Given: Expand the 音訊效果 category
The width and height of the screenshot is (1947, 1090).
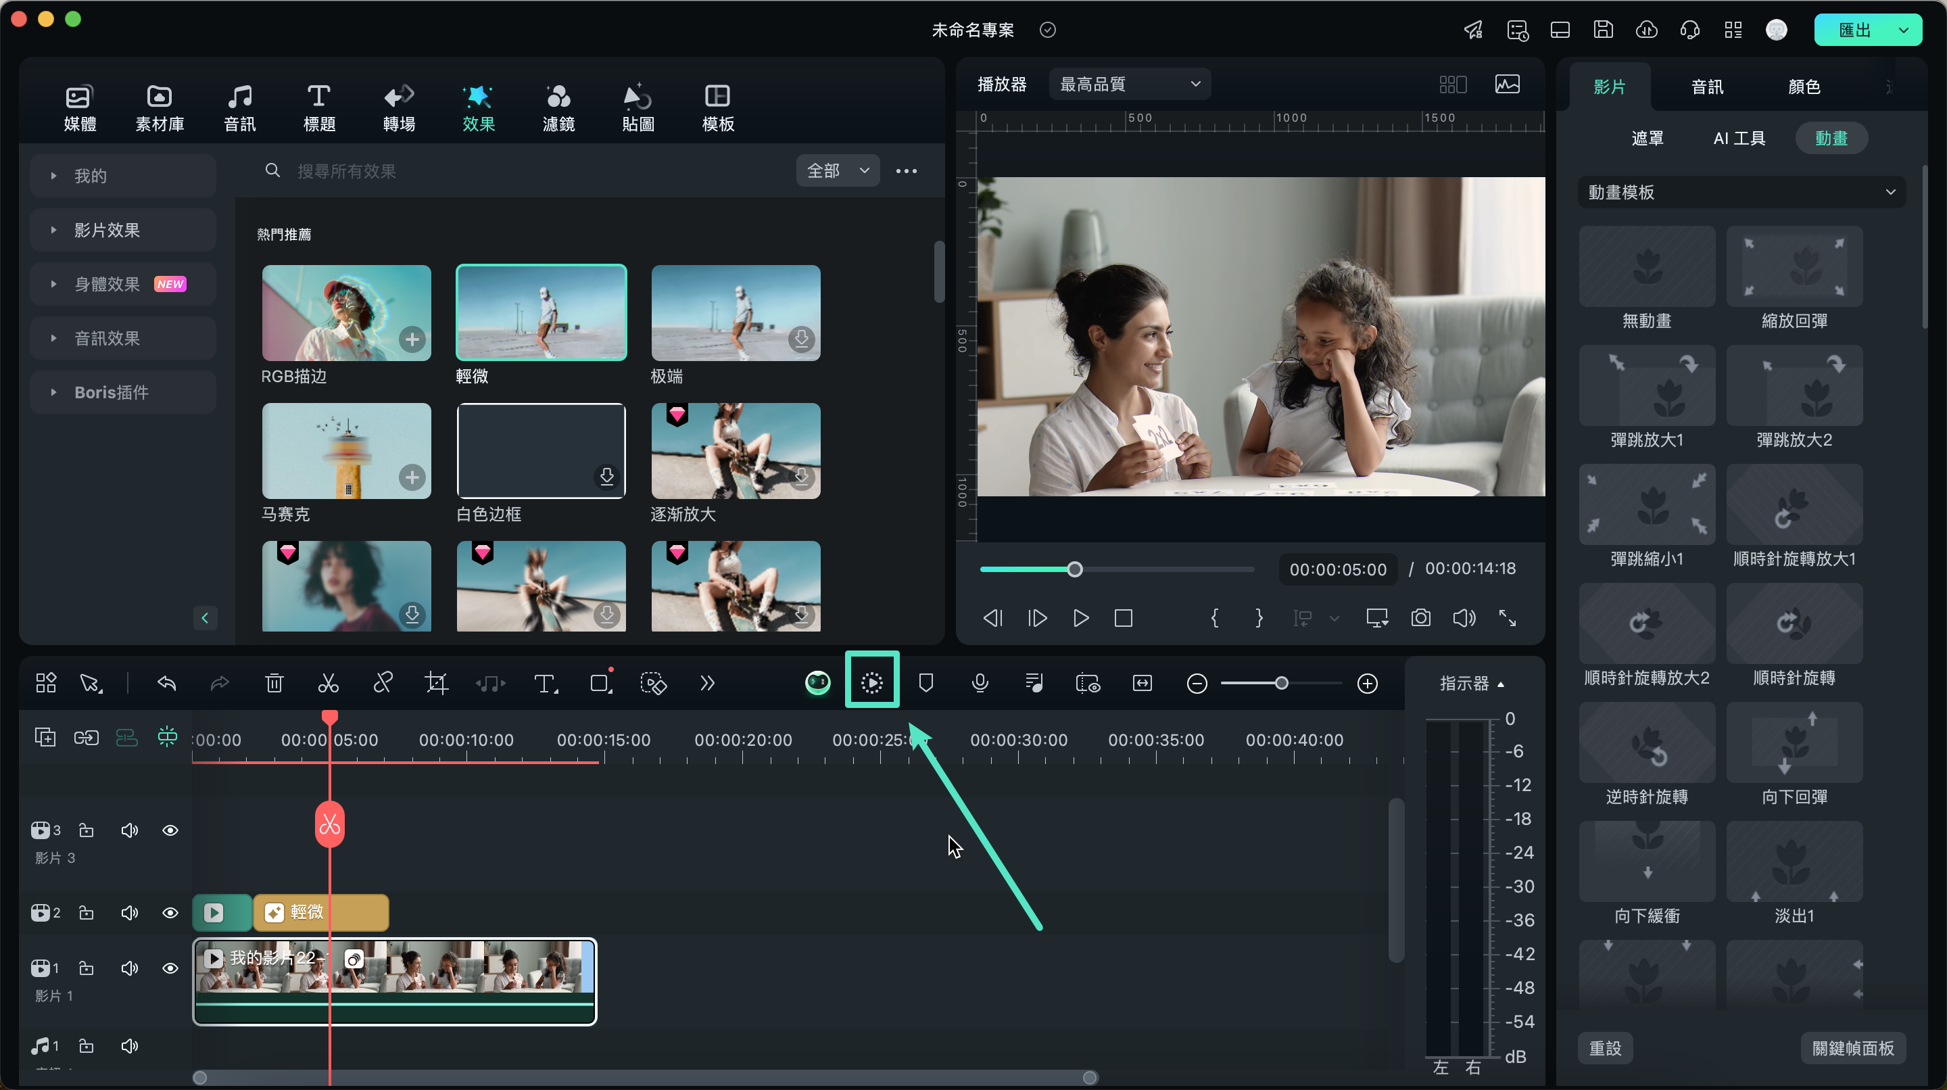Looking at the screenshot, I should tap(122, 338).
